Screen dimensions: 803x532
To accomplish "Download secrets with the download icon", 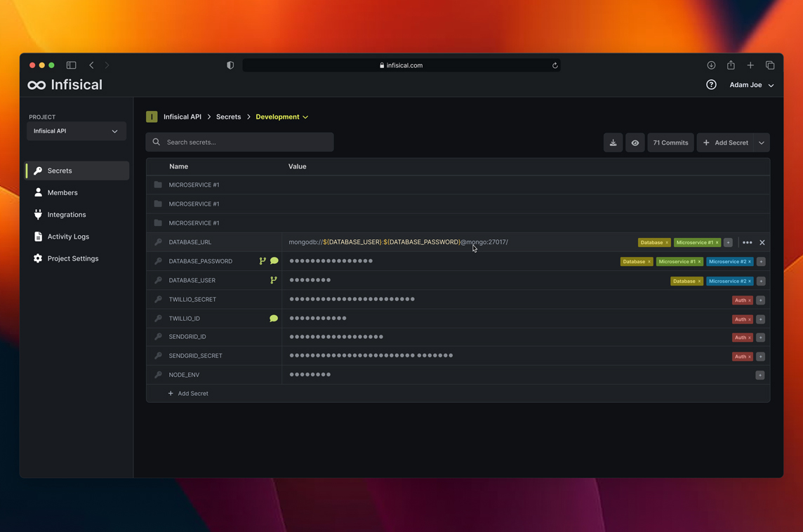I will point(613,143).
